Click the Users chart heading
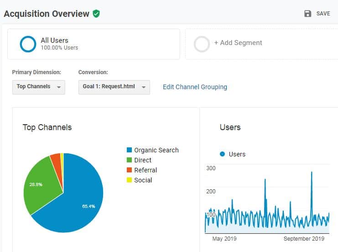 pyautogui.click(x=230, y=127)
